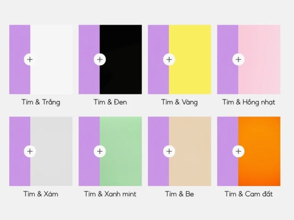Screen dimensions: 294x220
Task: Click the 'Tím & Cam đất' label
Action: (249, 194)
